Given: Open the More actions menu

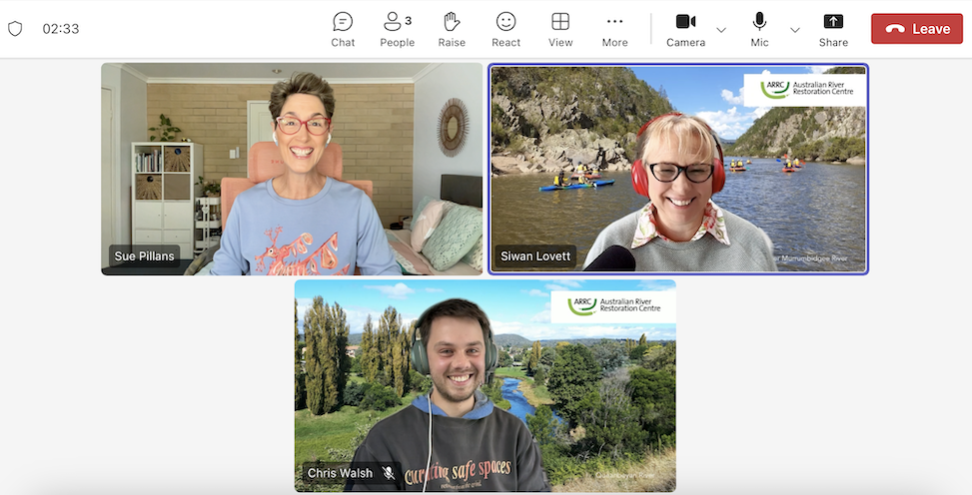Looking at the screenshot, I should 614,29.
